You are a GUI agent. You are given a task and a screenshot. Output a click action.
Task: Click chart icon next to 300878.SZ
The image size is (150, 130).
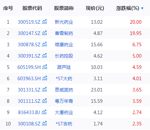[44, 45]
